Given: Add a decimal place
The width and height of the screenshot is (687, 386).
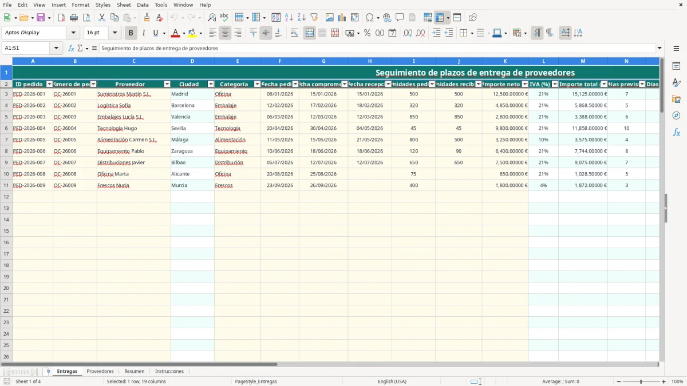Looking at the screenshot, I should click(408, 33).
